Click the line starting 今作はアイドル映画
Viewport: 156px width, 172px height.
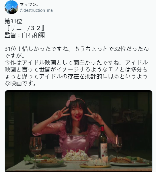(76, 63)
